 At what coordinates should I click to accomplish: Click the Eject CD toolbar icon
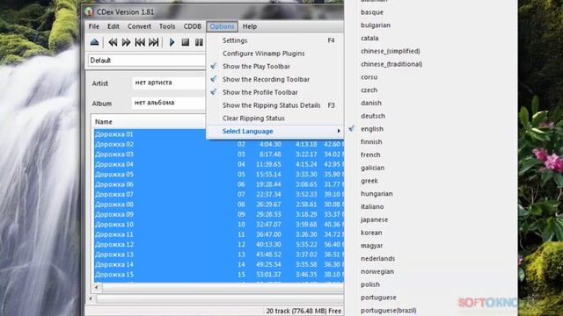tap(94, 42)
